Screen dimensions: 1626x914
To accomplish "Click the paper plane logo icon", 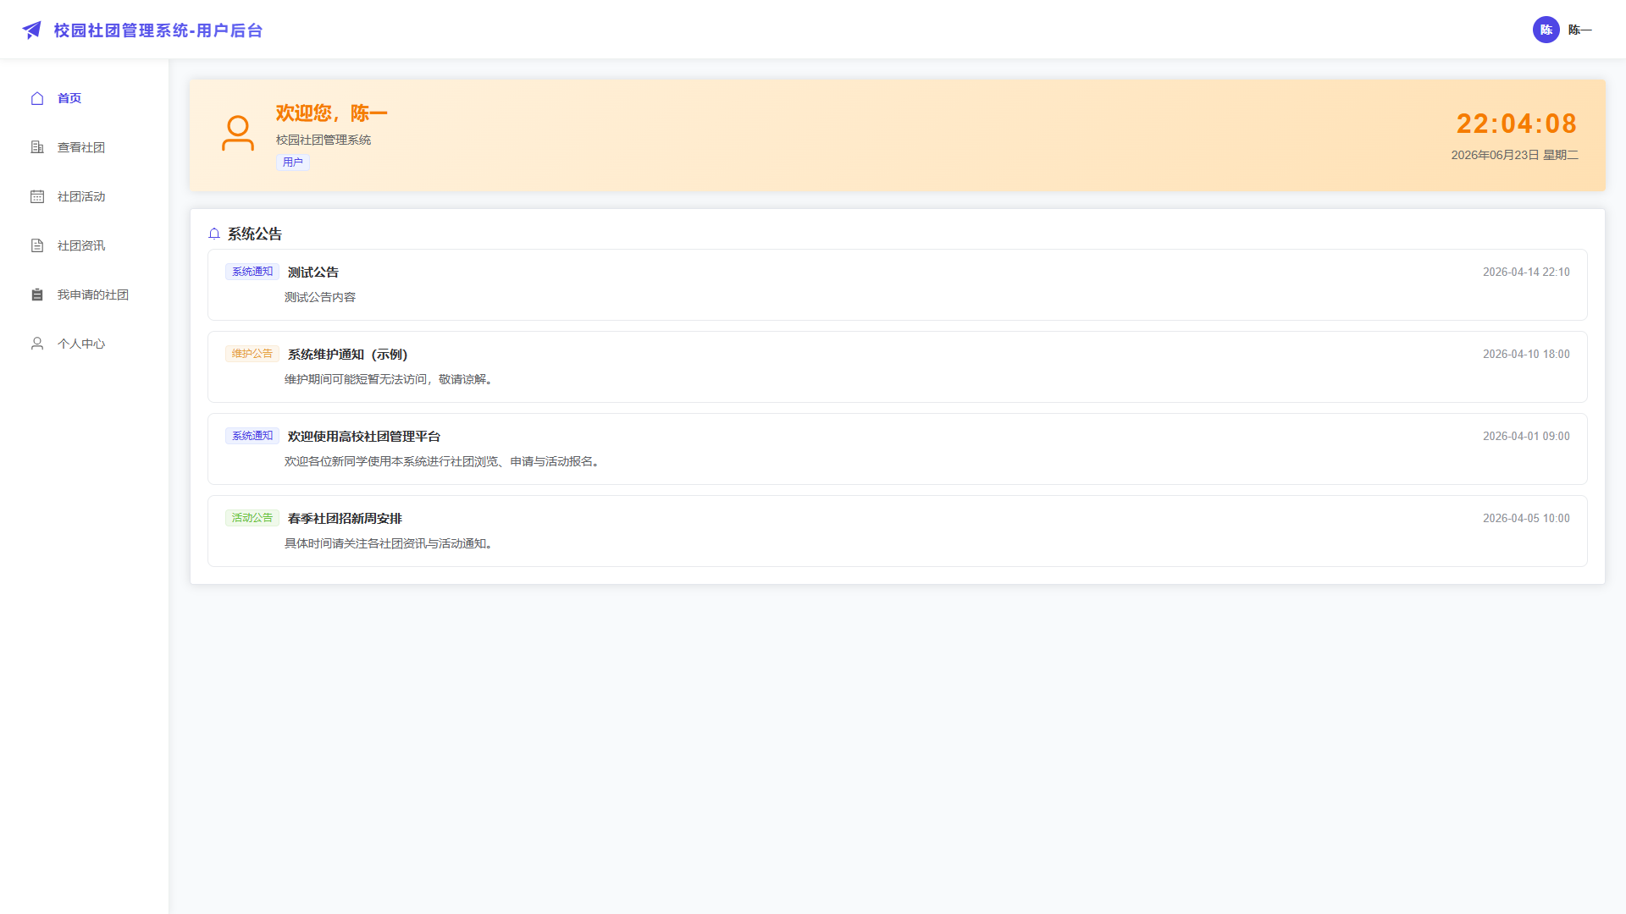I will tap(31, 30).
